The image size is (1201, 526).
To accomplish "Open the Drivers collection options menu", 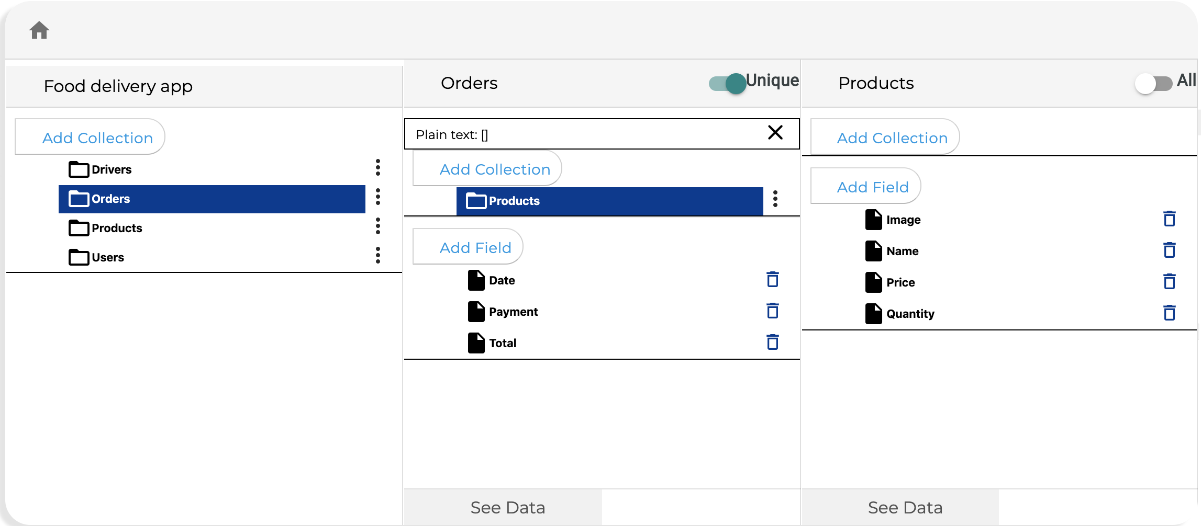I will (377, 168).
